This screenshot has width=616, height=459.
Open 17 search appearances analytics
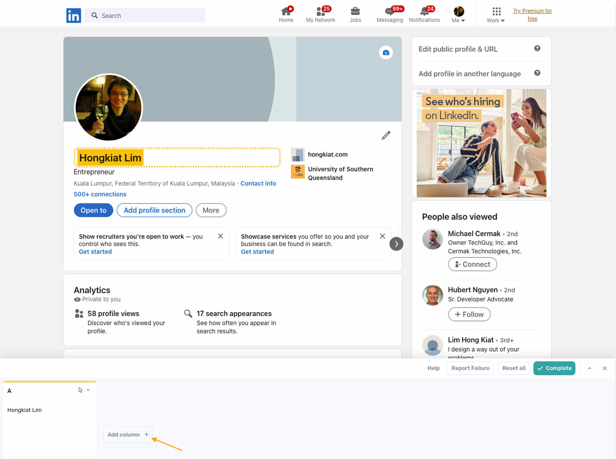click(234, 314)
